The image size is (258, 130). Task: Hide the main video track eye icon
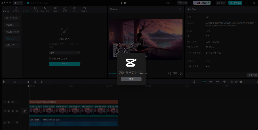13,111
